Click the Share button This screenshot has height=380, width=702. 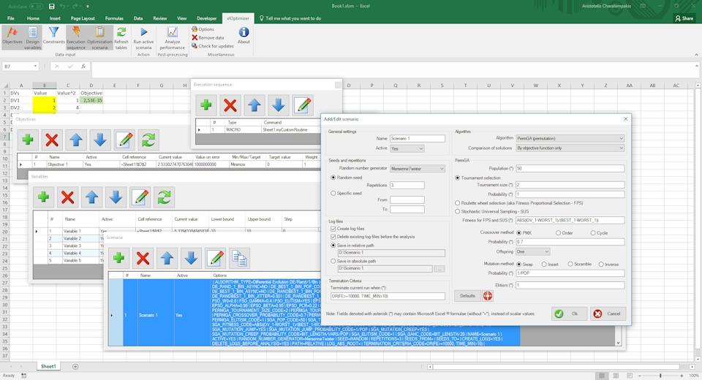pyautogui.click(x=684, y=18)
